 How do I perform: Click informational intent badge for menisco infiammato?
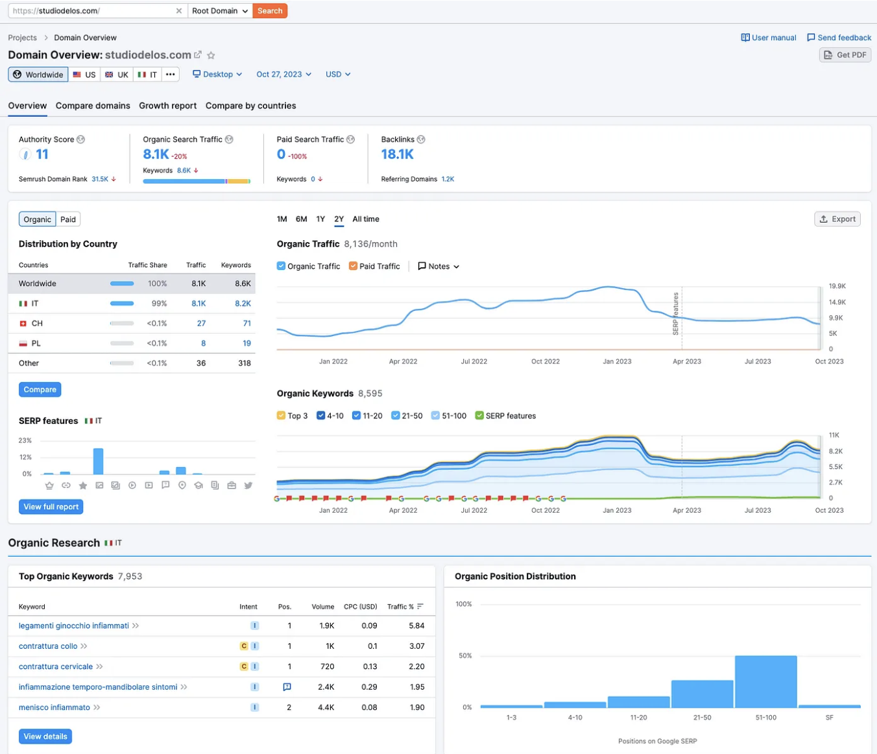pos(255,707)
